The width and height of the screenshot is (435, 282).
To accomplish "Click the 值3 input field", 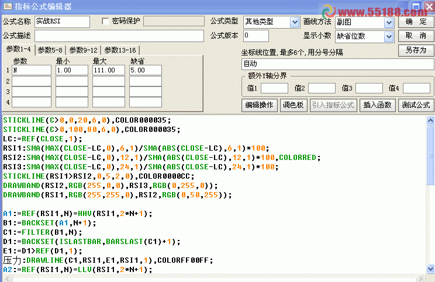I will (x=370, y=88).
